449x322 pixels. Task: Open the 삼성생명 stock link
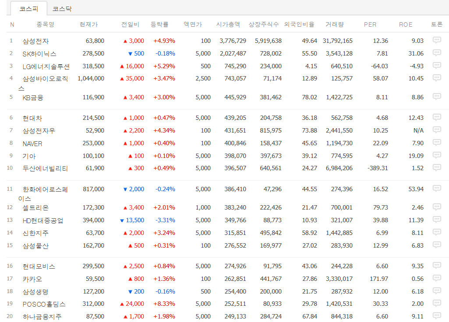(35, 292)
